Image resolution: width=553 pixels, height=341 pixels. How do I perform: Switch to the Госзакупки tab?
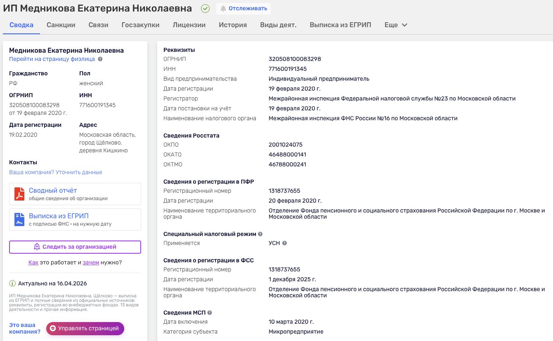point(140,25)
